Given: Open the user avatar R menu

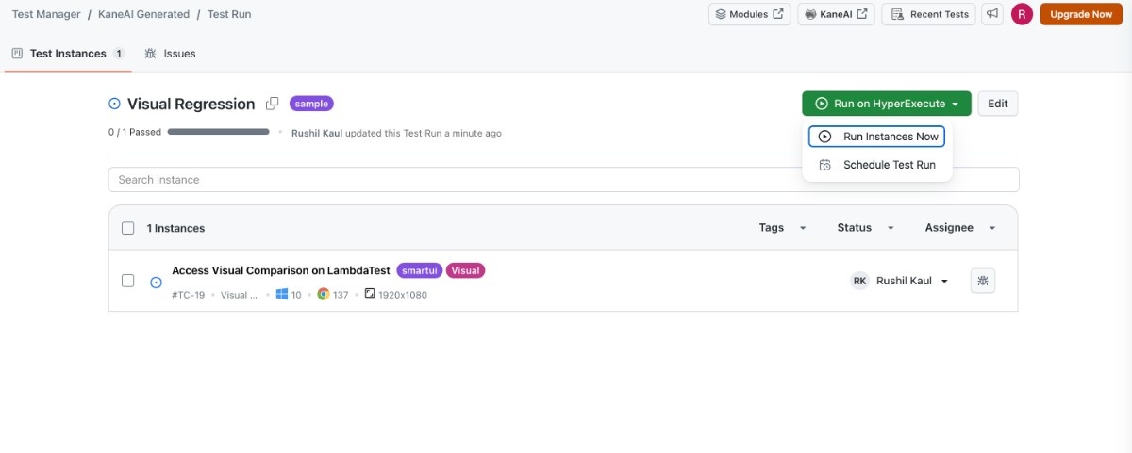Looking at the screenshot, I should pos(1022,14).
